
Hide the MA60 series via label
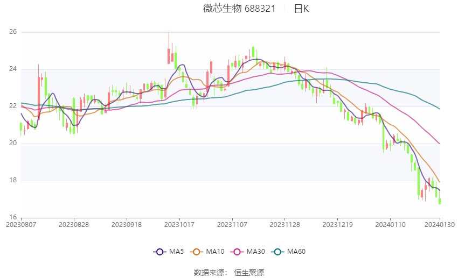tap(296, 252)
